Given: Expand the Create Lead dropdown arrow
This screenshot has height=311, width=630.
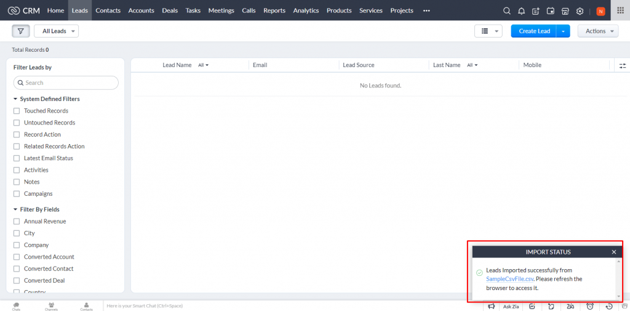Looking at the screenshot, I should point(564,31).
